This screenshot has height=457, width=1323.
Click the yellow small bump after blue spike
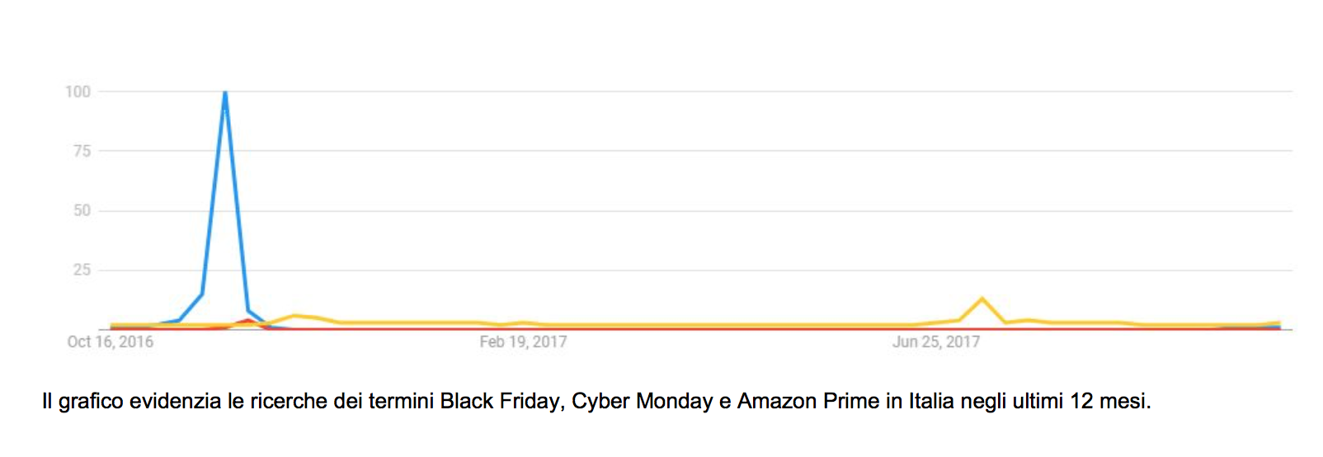pyautogui.click(x=294, y=316)
